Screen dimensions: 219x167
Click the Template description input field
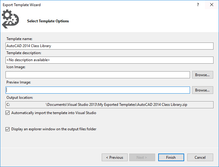(109, 60)
